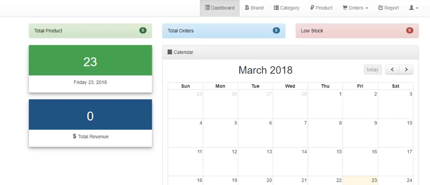
Task: Select March 16 in the calendar
Action: (360, 162)
